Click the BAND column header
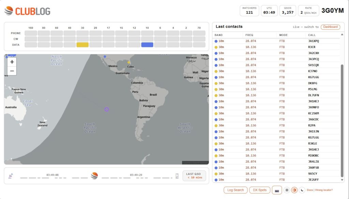Image resolution: width=349 pixels, height=199 pixels. [x=218, y=35]
